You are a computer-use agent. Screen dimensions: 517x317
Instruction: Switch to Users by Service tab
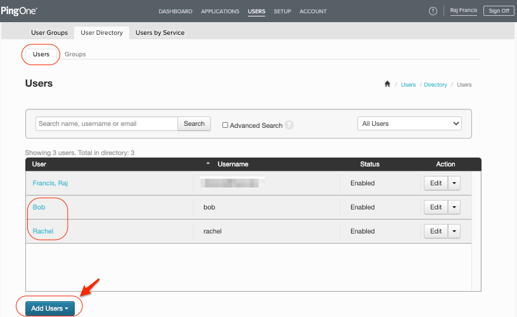160,32
